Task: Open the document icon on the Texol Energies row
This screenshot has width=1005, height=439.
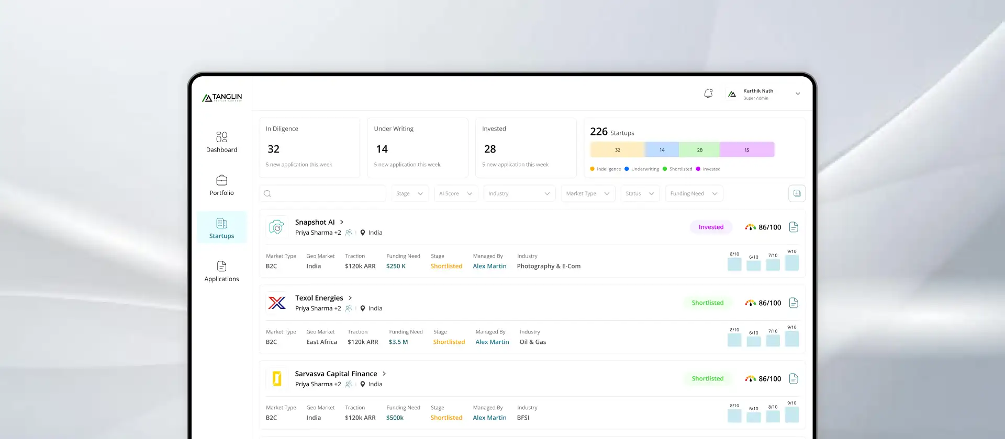Action: click(794, 303)
